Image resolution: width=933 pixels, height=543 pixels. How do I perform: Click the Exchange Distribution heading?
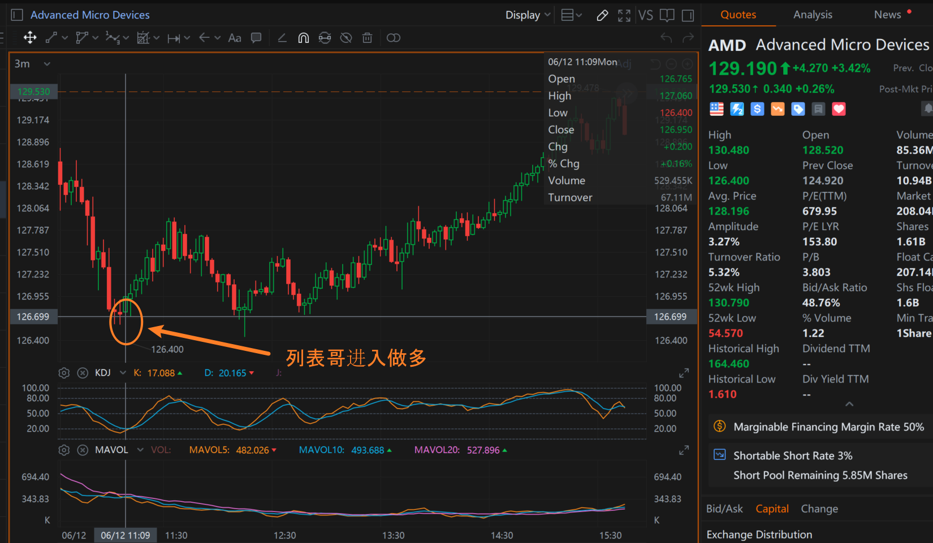(759, 535)
